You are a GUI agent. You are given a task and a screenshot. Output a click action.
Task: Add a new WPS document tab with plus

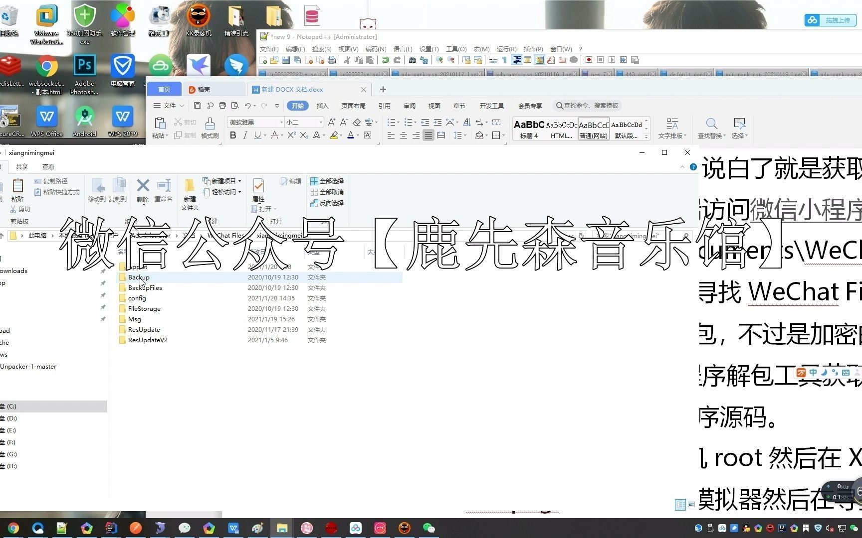383,89
